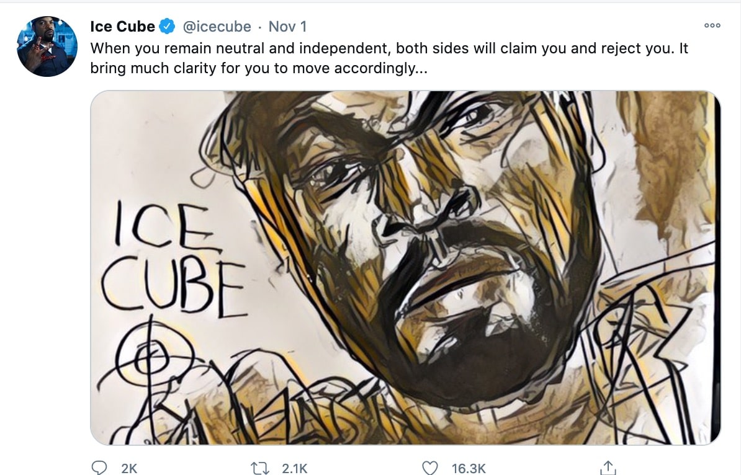Click the 2K replies count
The width and height of the screenshot is (741, 475).
coord(129,469)
